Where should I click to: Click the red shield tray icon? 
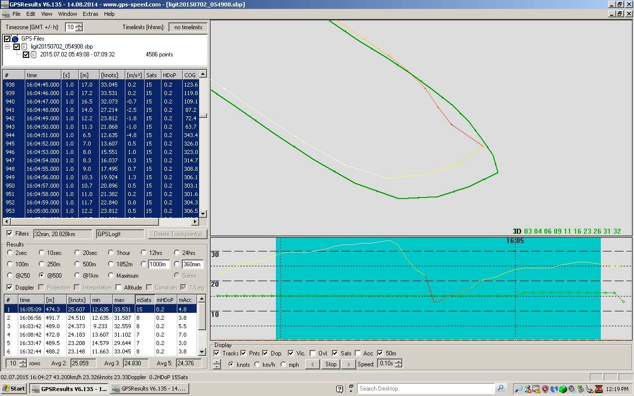click(x=545, y=389)
